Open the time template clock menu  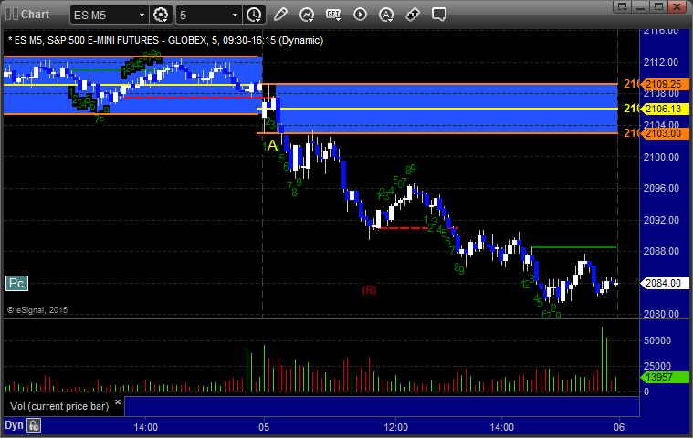tap(254, 15)
